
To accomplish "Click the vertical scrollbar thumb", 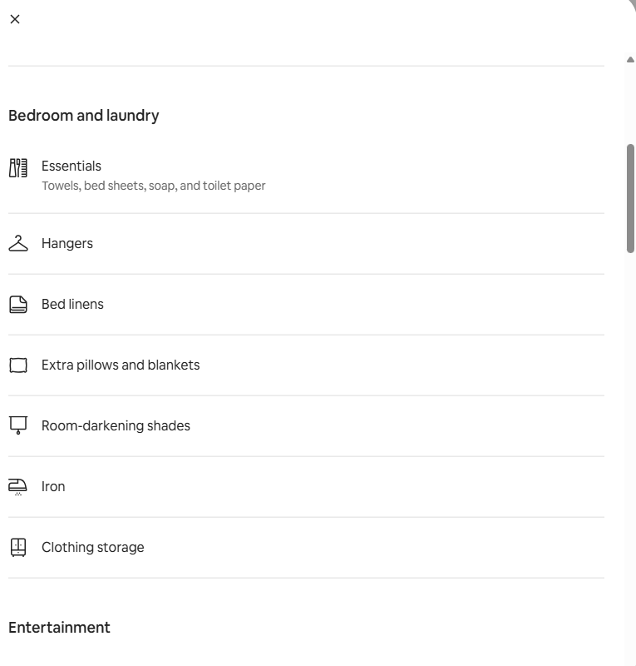I will 630,198.
